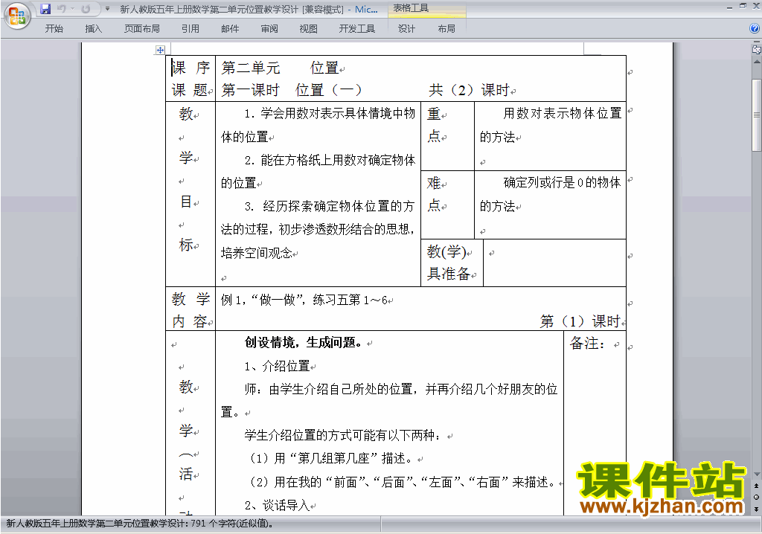Click 用数对表示物体位置 text
The height and width of the screenshot is (534, 762).
pyautogui.click(x=563, y=113)
